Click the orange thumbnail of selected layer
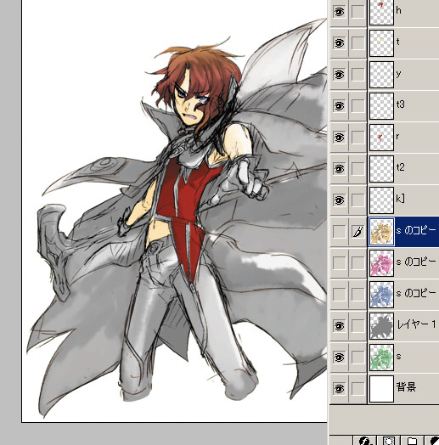439x445 pixels. point(381,232)
